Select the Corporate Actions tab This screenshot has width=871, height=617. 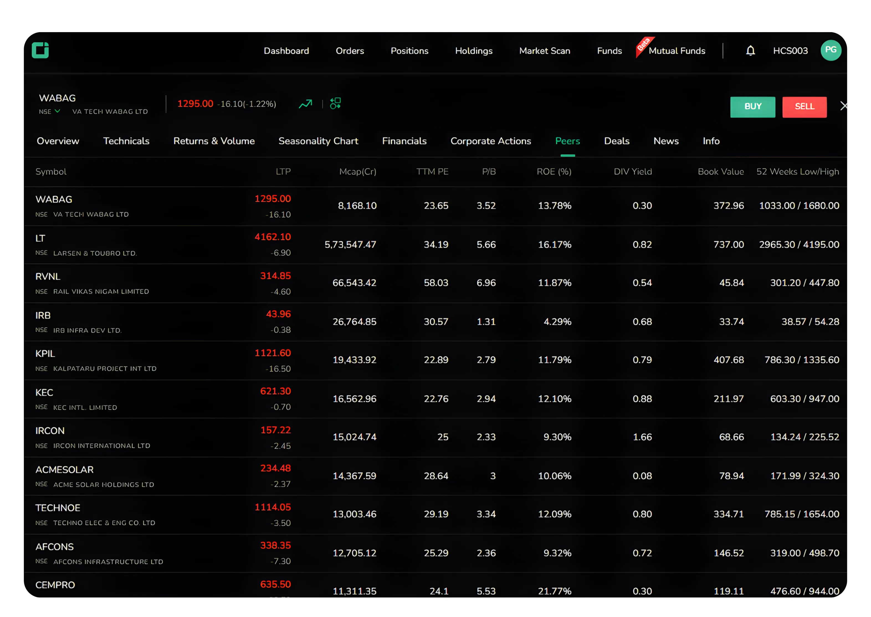(490, 141)
